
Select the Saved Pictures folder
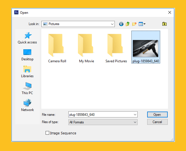(116, 48)
